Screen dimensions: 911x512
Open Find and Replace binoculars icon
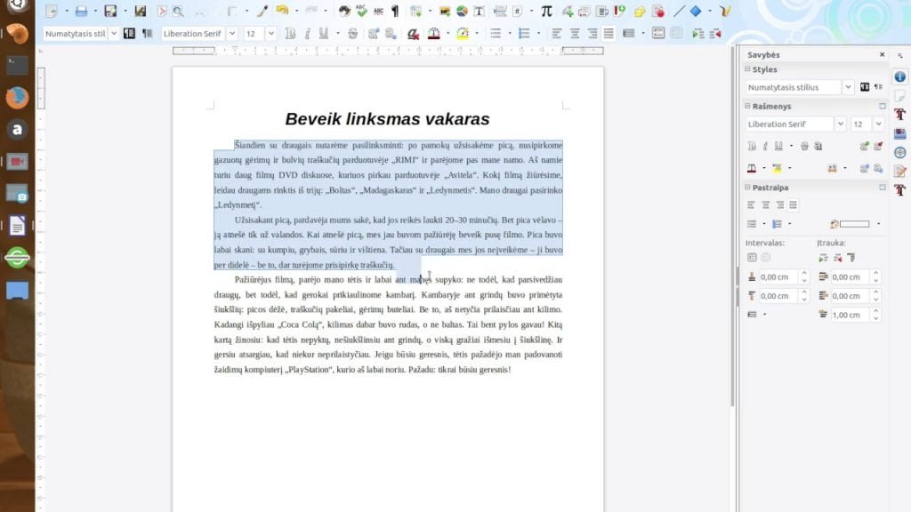point(344,11)
